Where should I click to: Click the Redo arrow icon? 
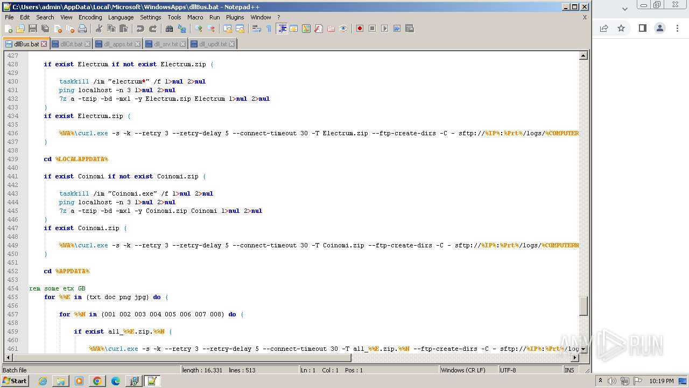click(153, 29)
